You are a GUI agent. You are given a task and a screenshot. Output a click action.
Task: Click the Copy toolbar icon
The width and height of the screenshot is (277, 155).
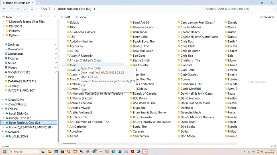(x=27, y=16)
